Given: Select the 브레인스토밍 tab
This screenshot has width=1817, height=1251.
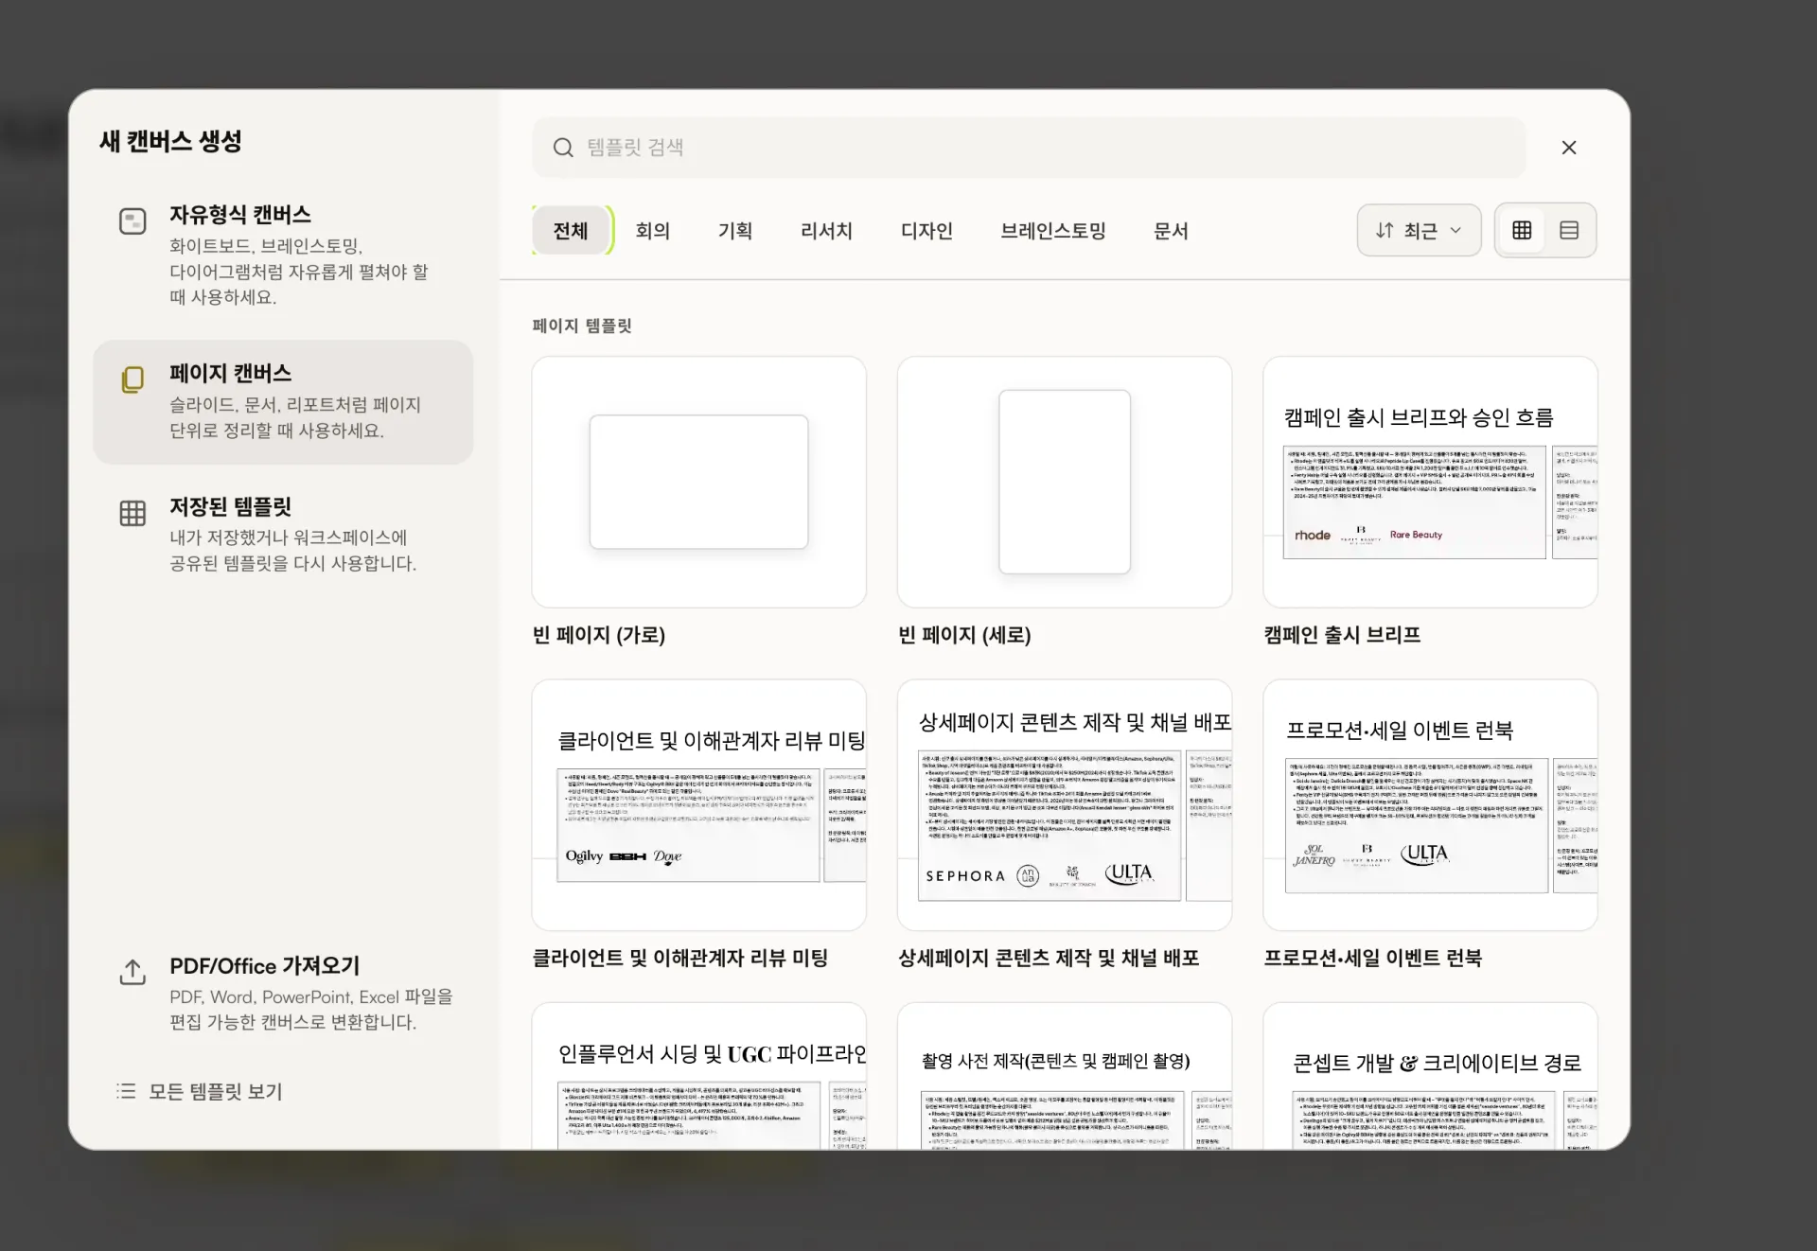Looking at the screenshot, I should pos(1053,230).
